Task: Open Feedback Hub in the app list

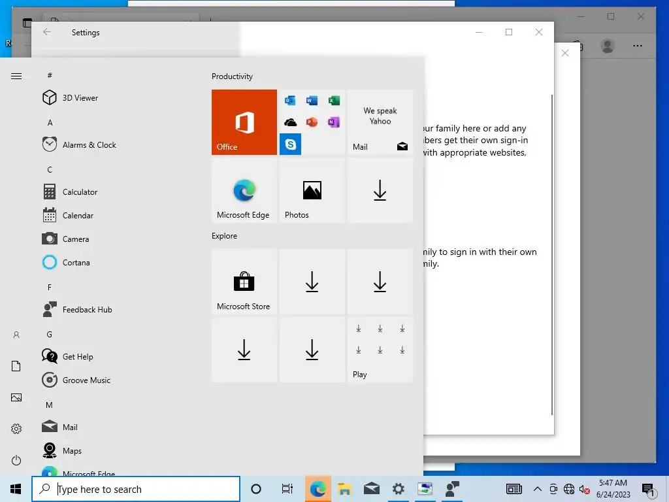Action: click(x=114, y=309)
